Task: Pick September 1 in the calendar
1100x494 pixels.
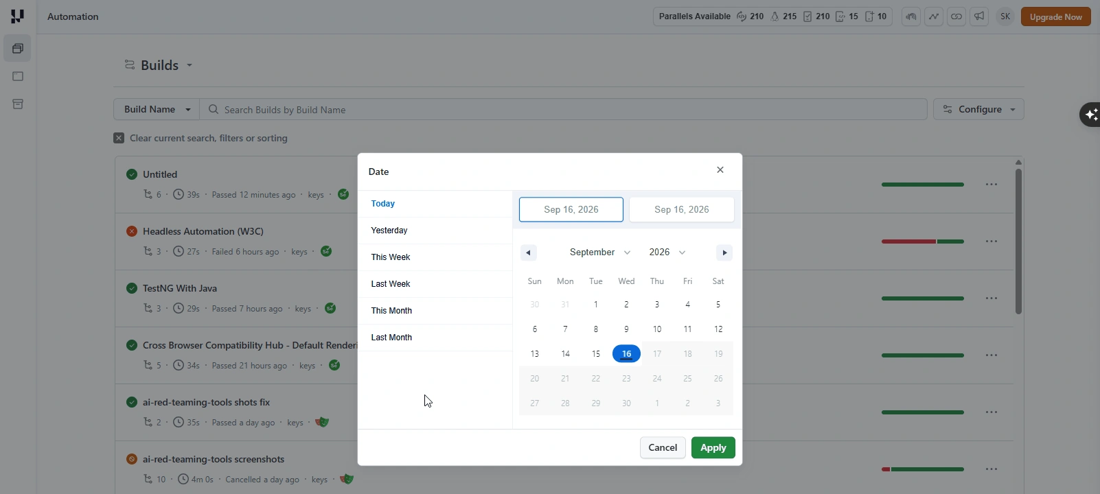Action: coord(596,305)
